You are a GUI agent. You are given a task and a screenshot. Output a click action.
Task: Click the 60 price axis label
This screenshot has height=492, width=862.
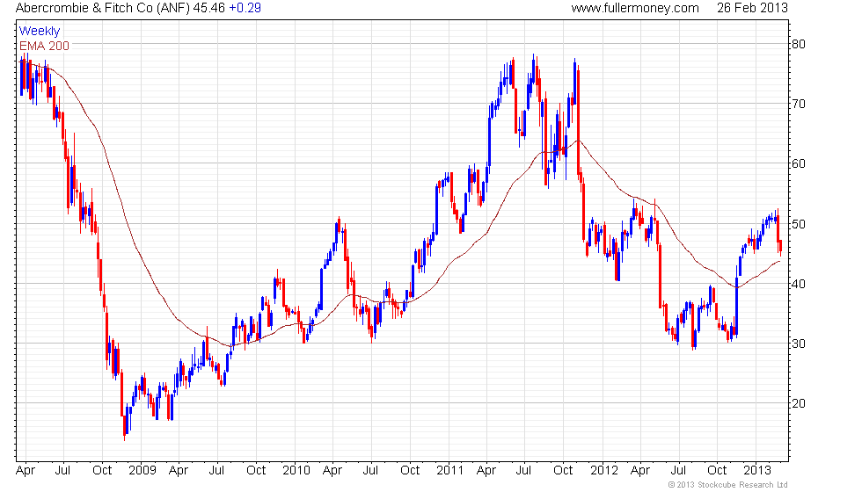pyautogui.click(x=799, y=163)
